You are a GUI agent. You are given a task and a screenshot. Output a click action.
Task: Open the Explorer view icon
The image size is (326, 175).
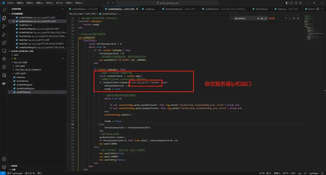(4, 18)
